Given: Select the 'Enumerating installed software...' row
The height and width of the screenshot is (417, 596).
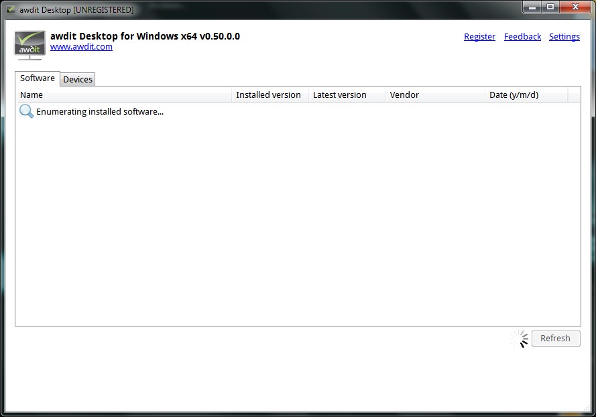Looking at the screenshot, I should [x=100, y=112].
